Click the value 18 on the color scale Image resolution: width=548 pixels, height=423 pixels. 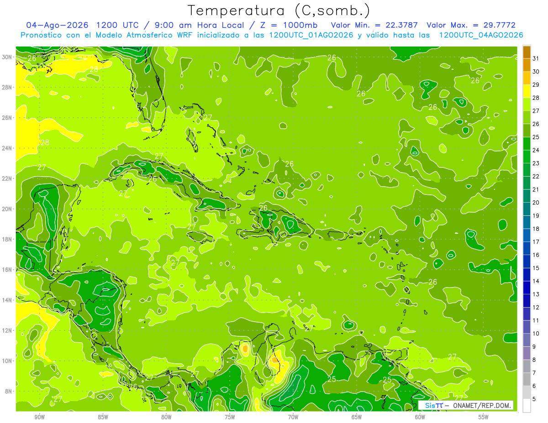coord(536,229)
